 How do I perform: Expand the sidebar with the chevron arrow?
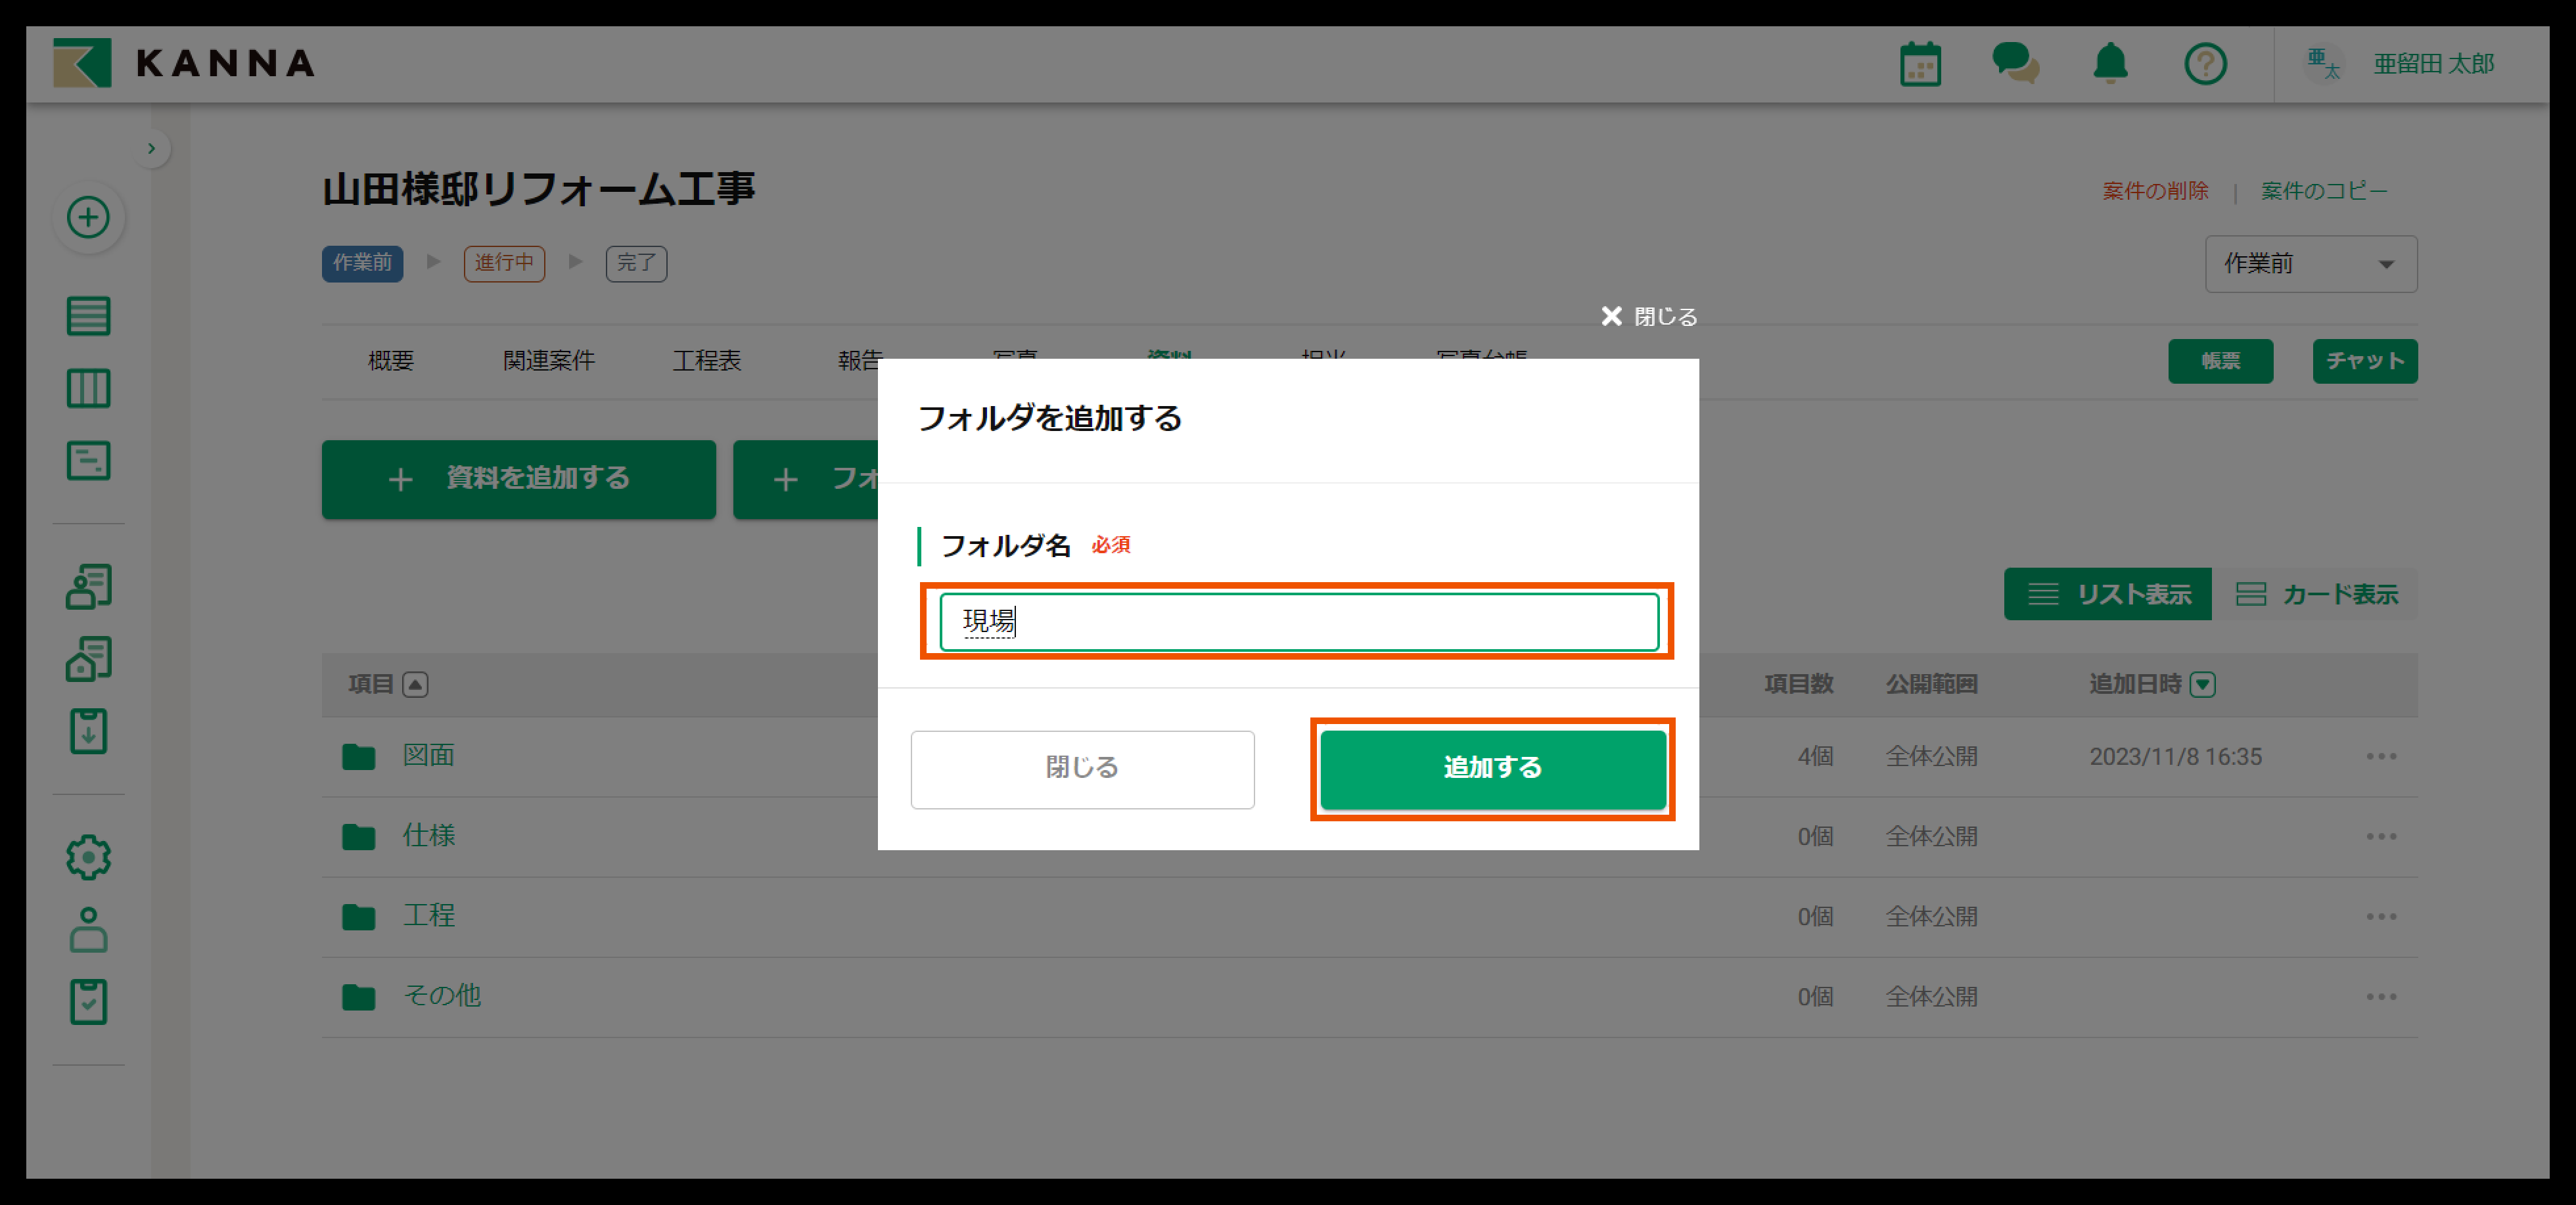[x=151, y=148]
